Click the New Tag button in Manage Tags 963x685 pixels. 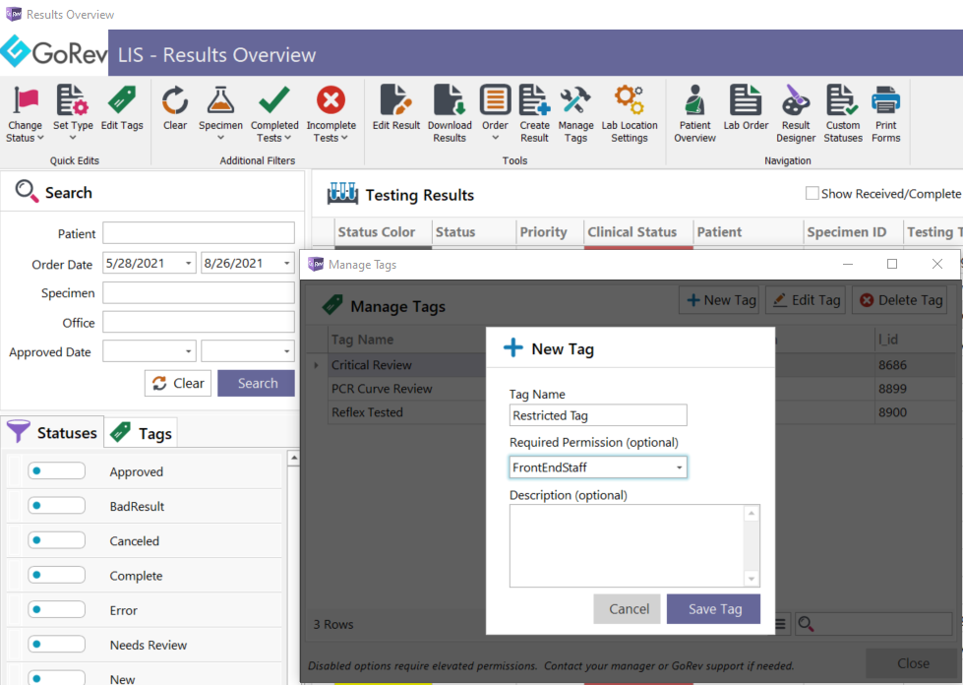719,300
